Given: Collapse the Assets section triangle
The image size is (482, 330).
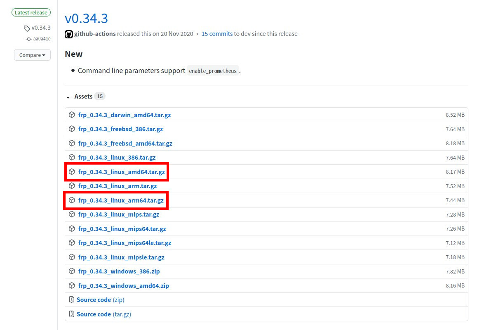Looking at the screenshot, I should [x=68, y=97].
